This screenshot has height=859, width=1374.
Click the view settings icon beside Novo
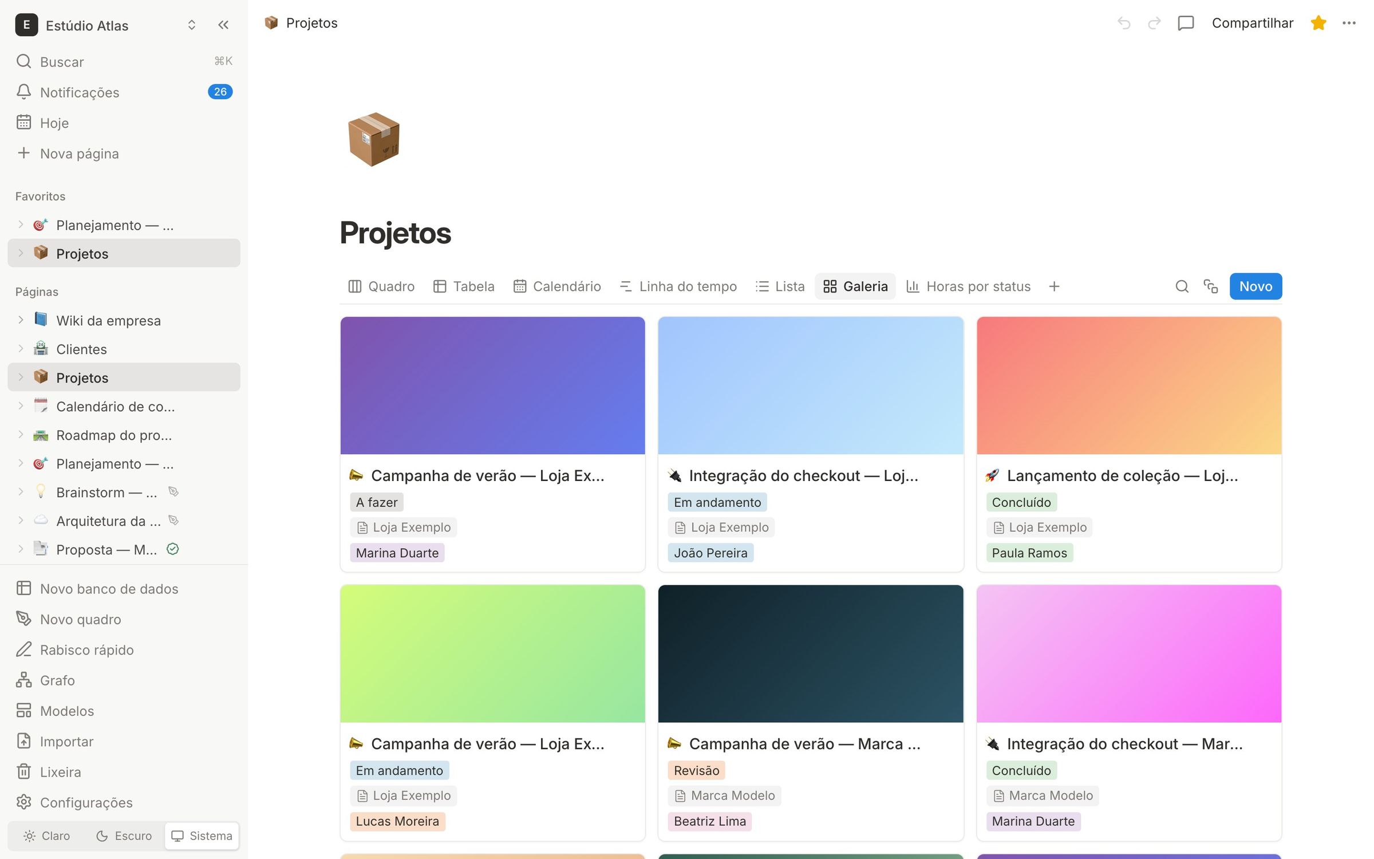[x=1210, y=286]
